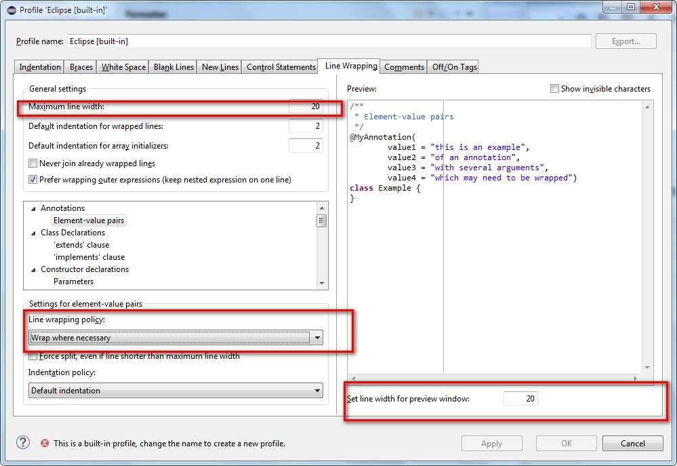
Task: Select the 'implements' clause tree item
Action: tap(89, 257)
